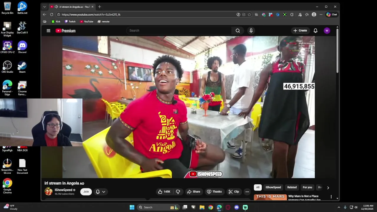377x212 pixels.
Task: Open browser favorites list icon
Action: tap(307, 14)
